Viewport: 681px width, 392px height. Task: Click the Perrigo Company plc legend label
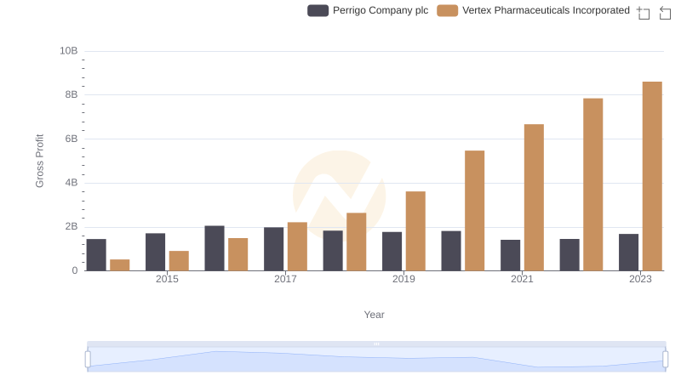click(x=380, y=11)
